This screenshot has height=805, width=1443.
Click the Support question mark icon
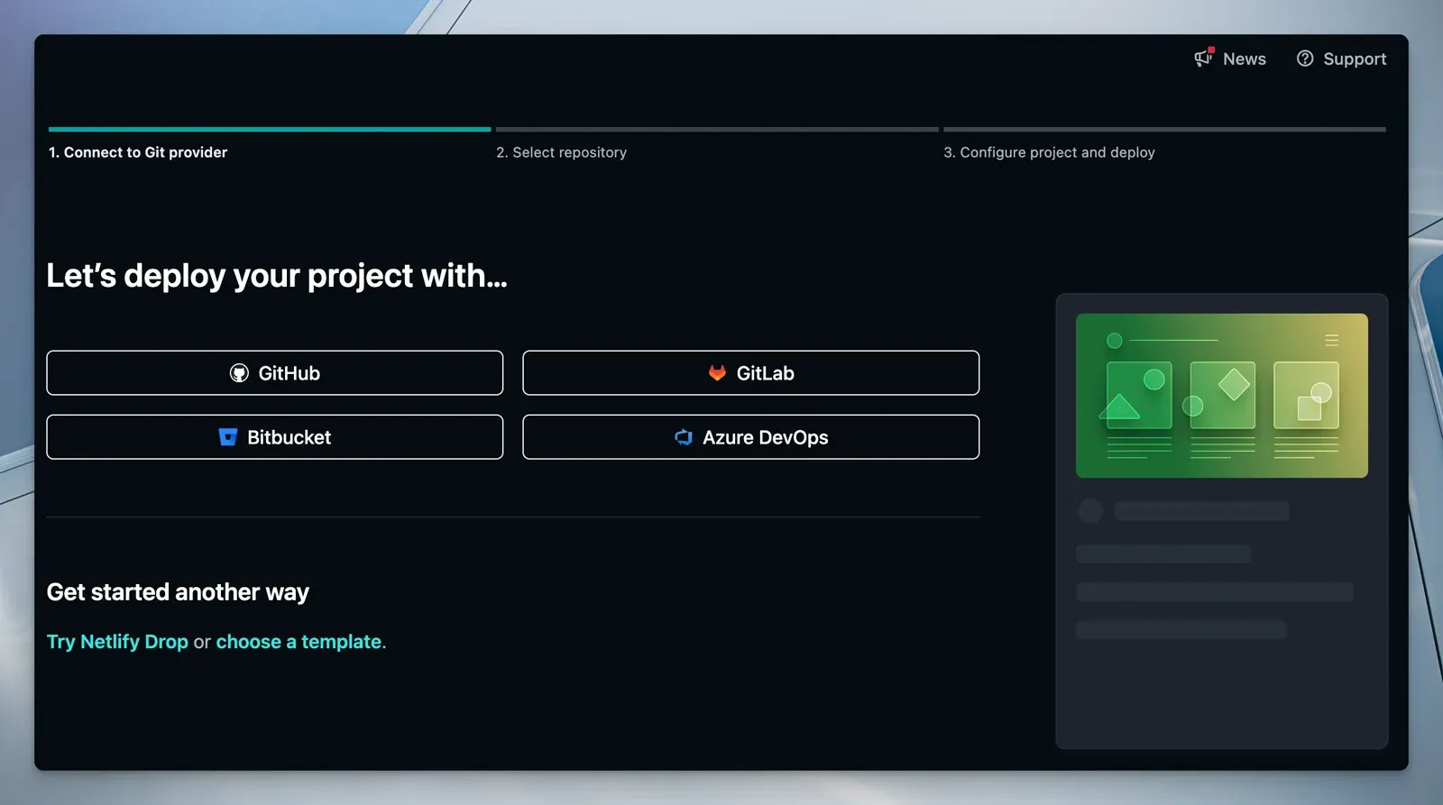tap(1304, 59)
